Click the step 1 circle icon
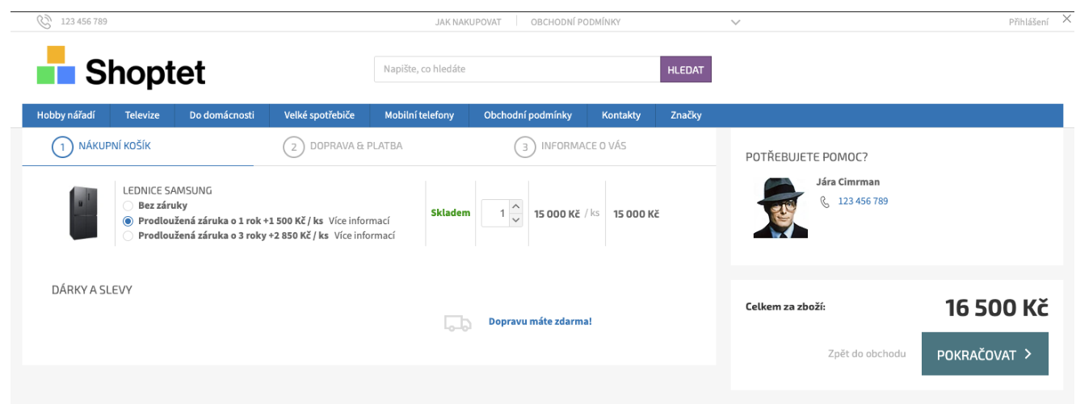The image size is (1076, 404). point(62,147)
